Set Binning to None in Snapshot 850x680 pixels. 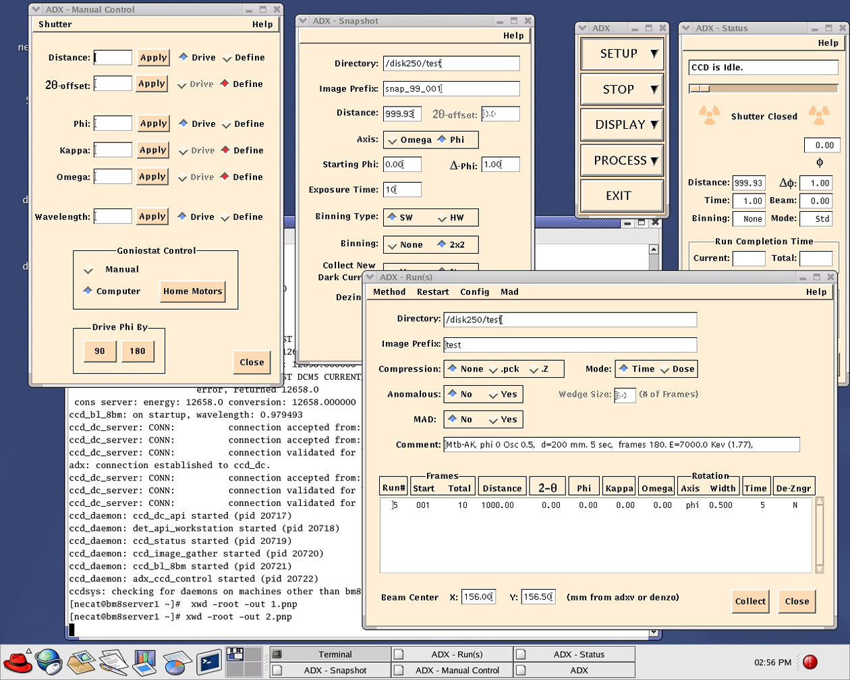tap(393, 245)
